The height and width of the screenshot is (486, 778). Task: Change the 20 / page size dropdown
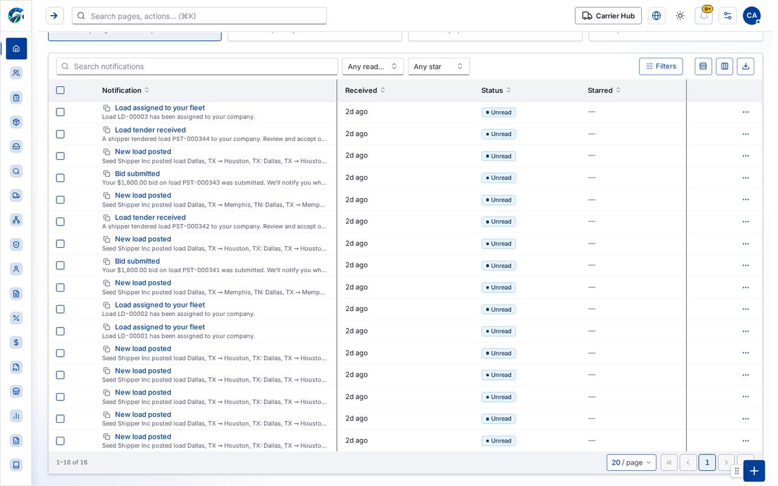pyautogui.click(x=632, y=462)
